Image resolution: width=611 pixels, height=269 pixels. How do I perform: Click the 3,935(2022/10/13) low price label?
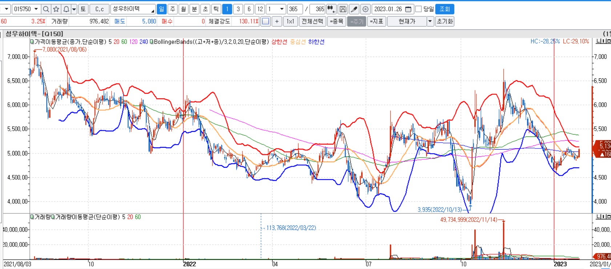[x=440, y=210]
